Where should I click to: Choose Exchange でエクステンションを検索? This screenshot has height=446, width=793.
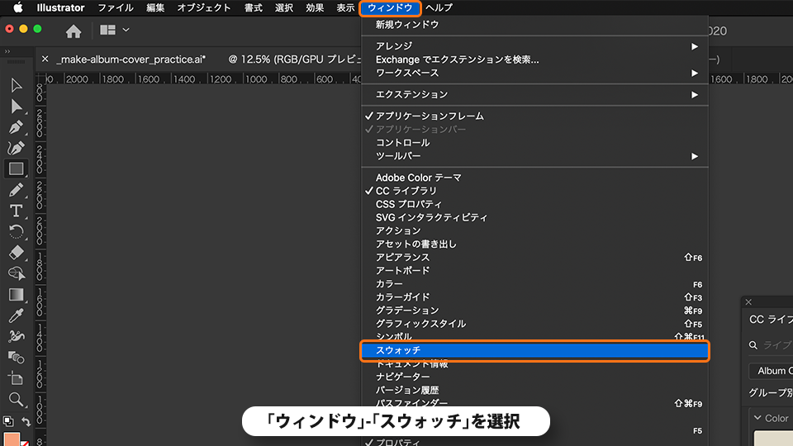click(x=534, y=59)
